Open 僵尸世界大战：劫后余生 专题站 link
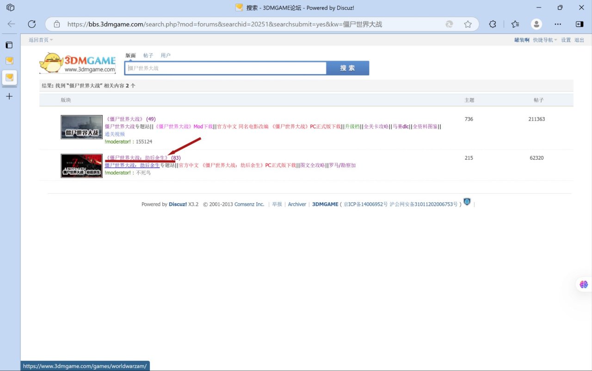This screenshot has height=371, width=592. tap(132, 165)
